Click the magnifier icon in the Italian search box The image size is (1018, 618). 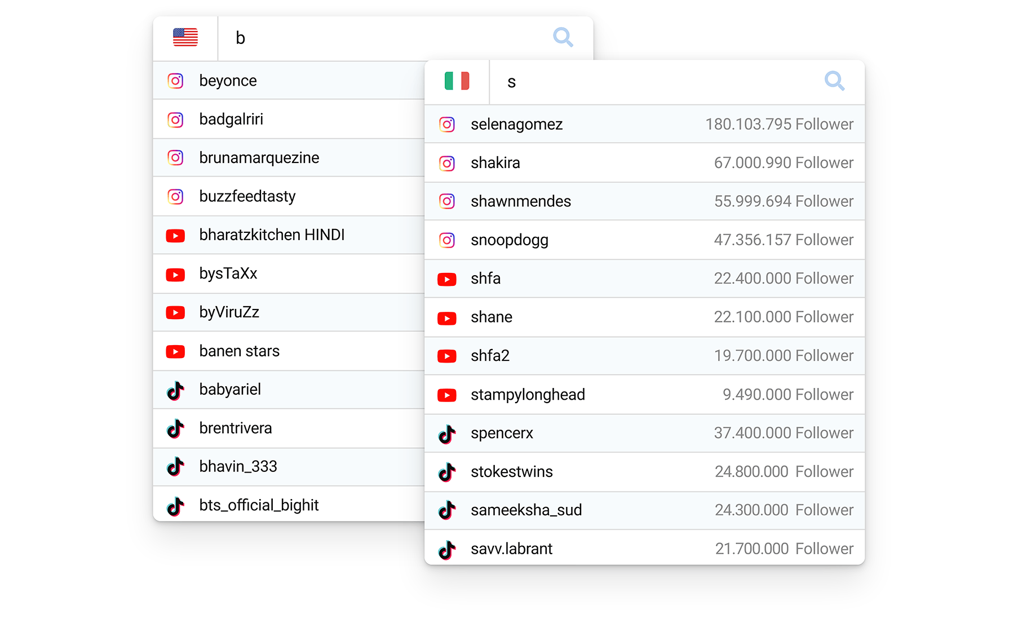pyautogui.click(x=834, y=81)
